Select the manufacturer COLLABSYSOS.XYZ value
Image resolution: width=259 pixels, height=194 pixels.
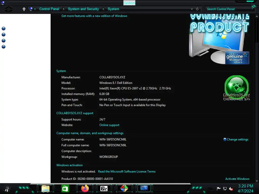point(112,77)
